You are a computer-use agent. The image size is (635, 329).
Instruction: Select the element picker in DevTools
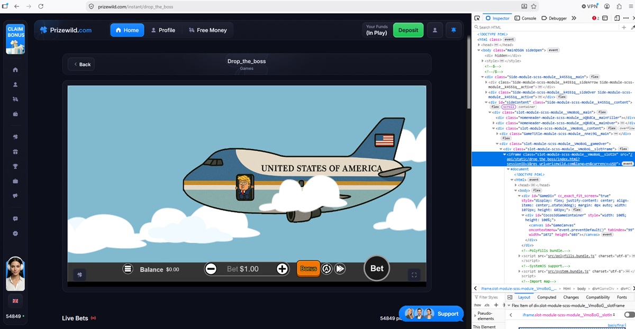[x=477, y=18]
